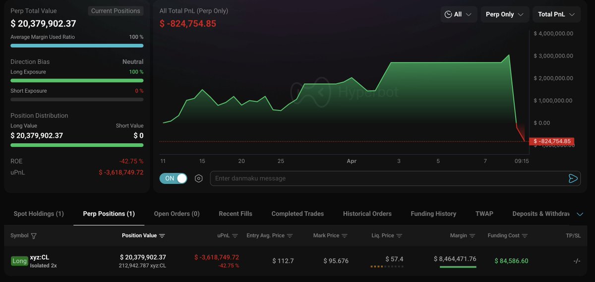Image resolution: width=595 pixels, height=282 pixels.
Task: Open the Total PnL dropdown
Action: pos(556,14)
